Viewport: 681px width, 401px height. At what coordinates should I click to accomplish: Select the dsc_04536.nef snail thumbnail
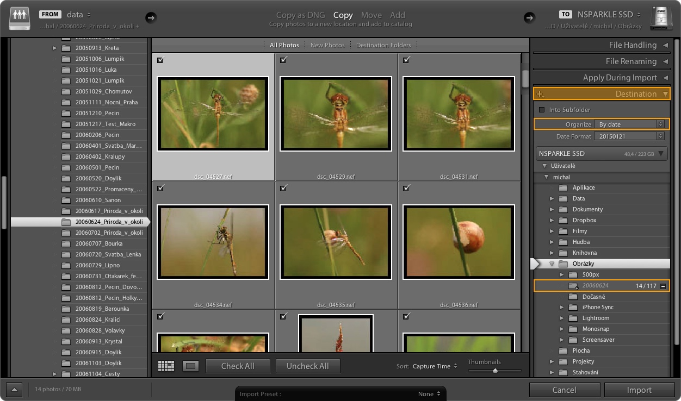[459, 242]
